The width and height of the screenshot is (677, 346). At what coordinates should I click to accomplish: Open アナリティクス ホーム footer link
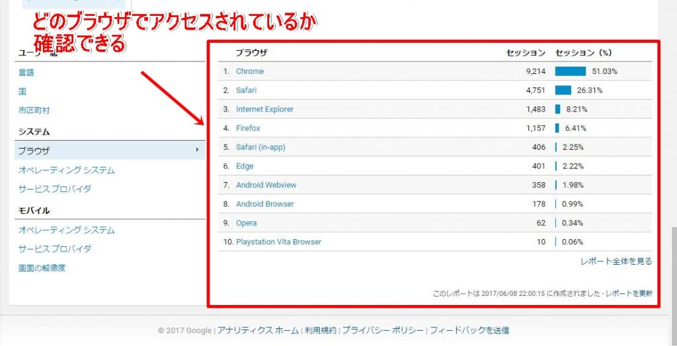258,330
